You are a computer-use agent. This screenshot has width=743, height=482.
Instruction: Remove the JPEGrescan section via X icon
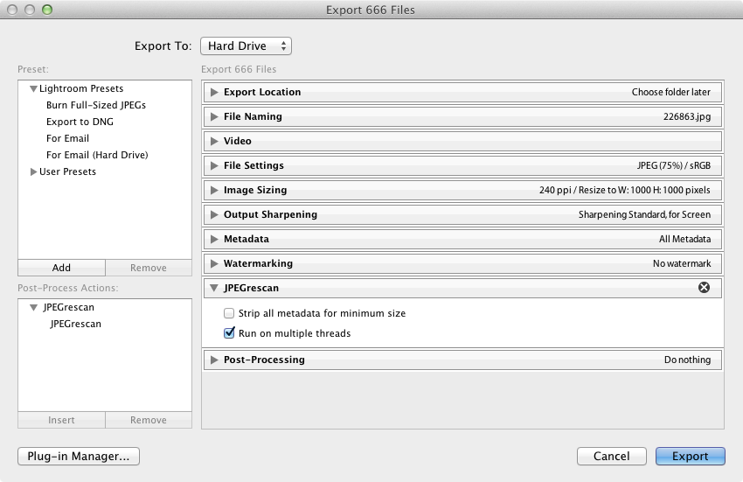704,288
